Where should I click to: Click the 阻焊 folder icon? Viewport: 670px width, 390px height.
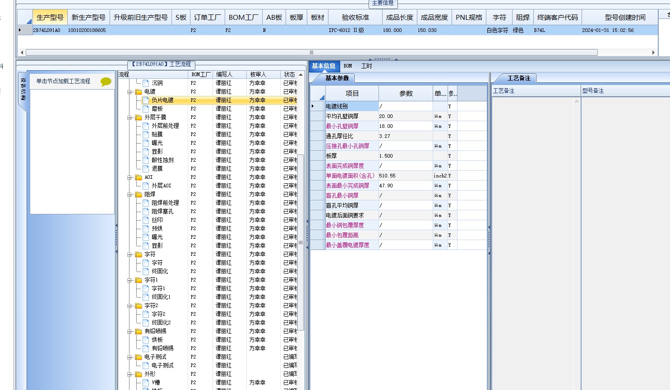pos(139,195)
